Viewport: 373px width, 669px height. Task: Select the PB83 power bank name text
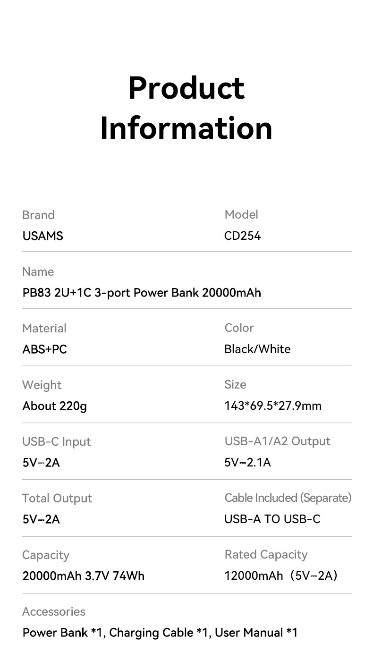click(142, 293)
